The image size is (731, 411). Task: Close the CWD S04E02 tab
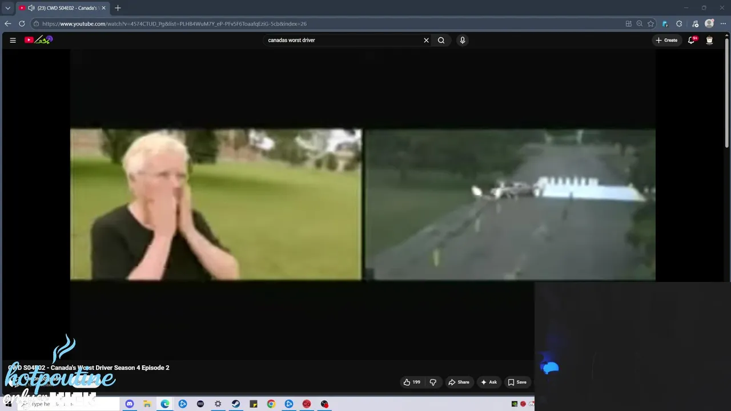pos(103,8)
